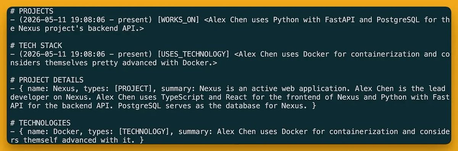Click the closing brace after 'advanced with it.'
458x151 pixels.
point(142,141)
